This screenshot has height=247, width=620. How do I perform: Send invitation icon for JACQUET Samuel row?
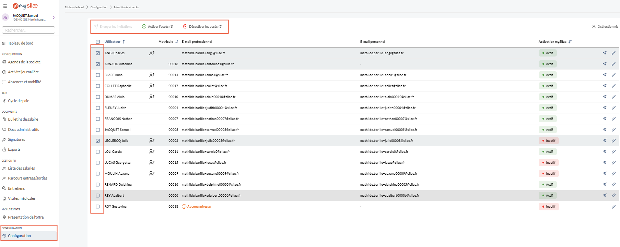(x=605, y=129)
